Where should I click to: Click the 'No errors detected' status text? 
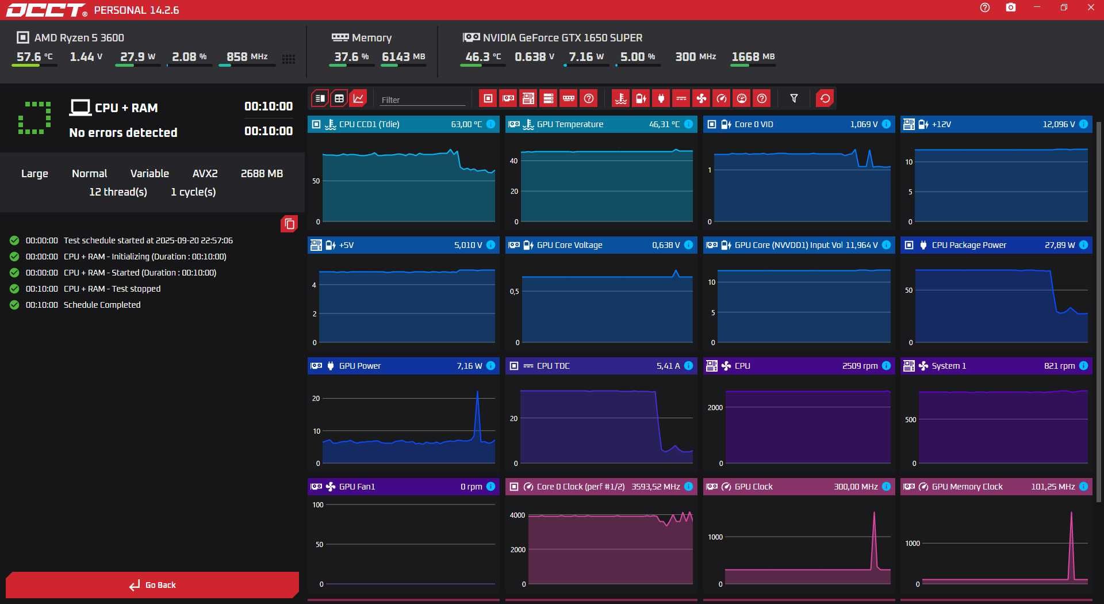[x=123, y=132]
